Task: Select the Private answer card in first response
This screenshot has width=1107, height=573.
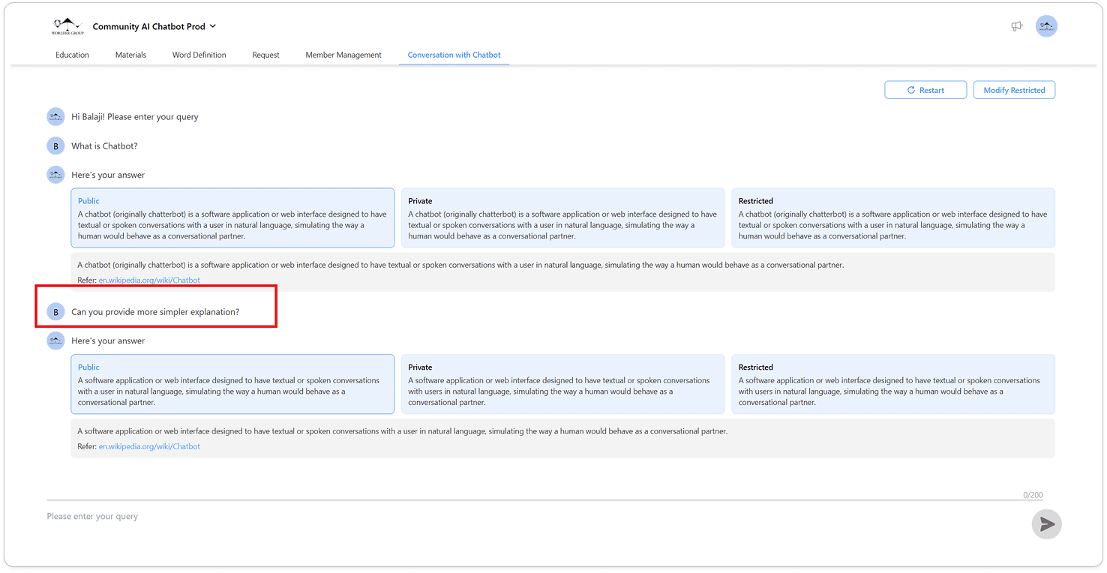Action: [x=562, y=218]
